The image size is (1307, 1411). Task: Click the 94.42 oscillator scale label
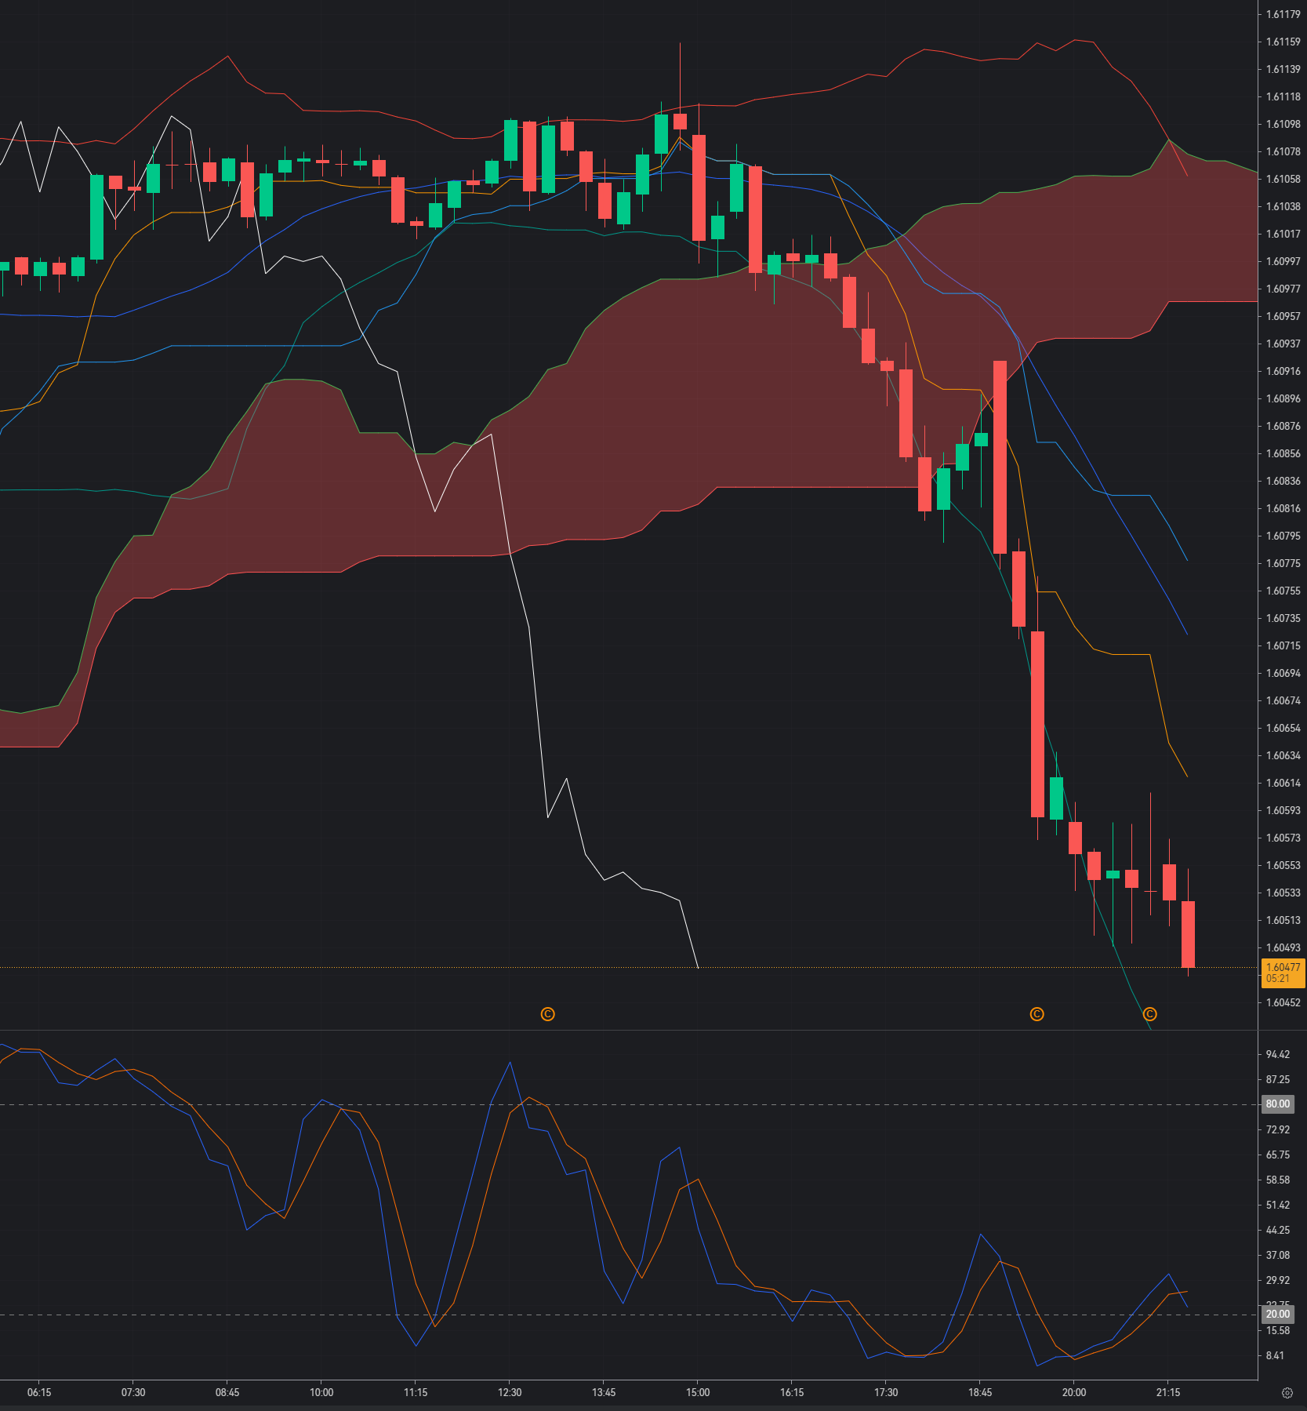(x=1277, y=1054)
